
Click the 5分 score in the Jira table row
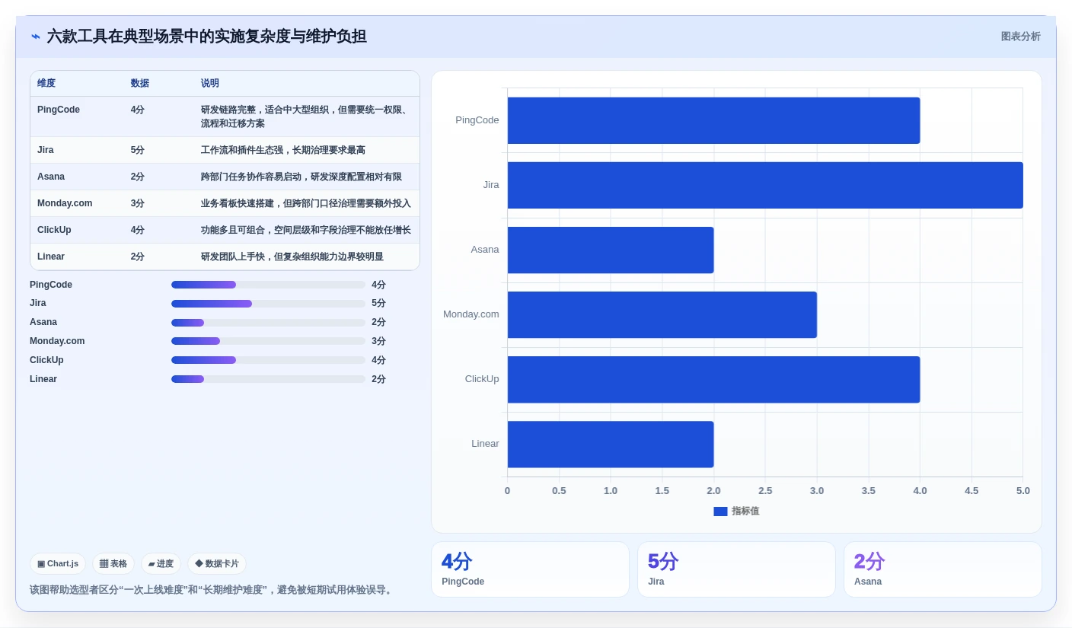(x=138, y=150)
